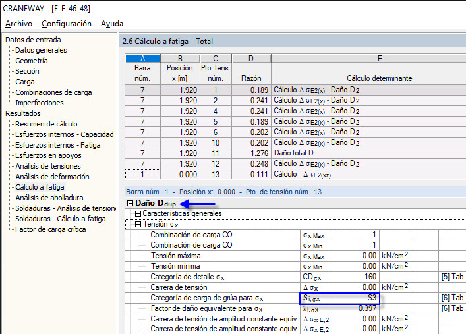The image size is (466, 334).
Task: Select Resumen de cálculo results
Action: 46,124
